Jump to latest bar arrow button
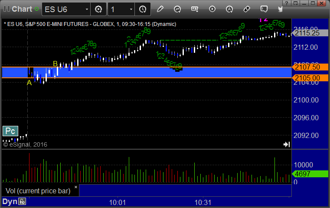 [x=287, y=144]
